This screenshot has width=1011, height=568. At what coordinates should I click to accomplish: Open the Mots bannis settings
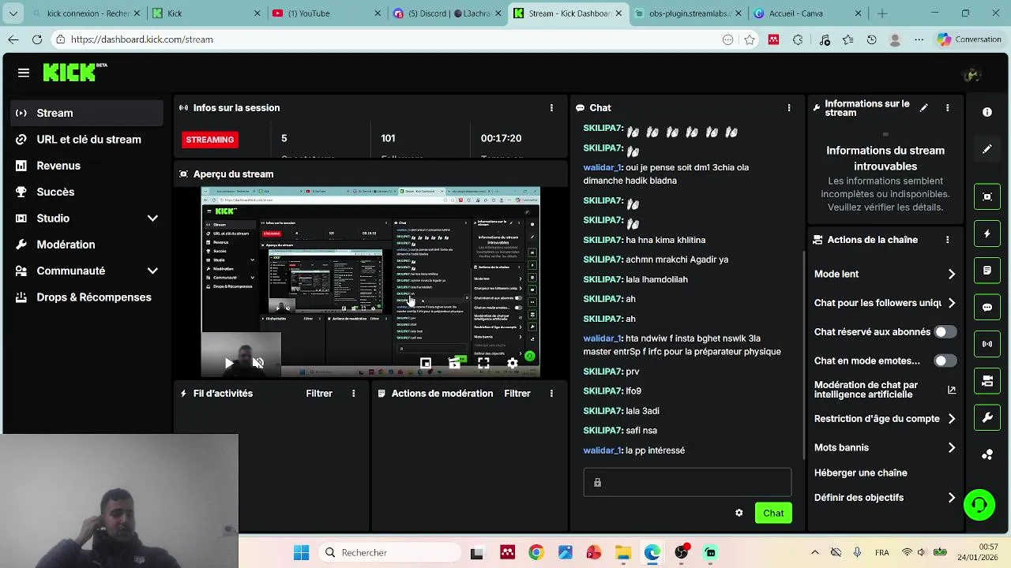[x=885, y=447]
